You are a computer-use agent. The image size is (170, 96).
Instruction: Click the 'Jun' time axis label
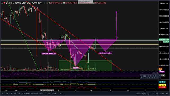click(16, 90)
